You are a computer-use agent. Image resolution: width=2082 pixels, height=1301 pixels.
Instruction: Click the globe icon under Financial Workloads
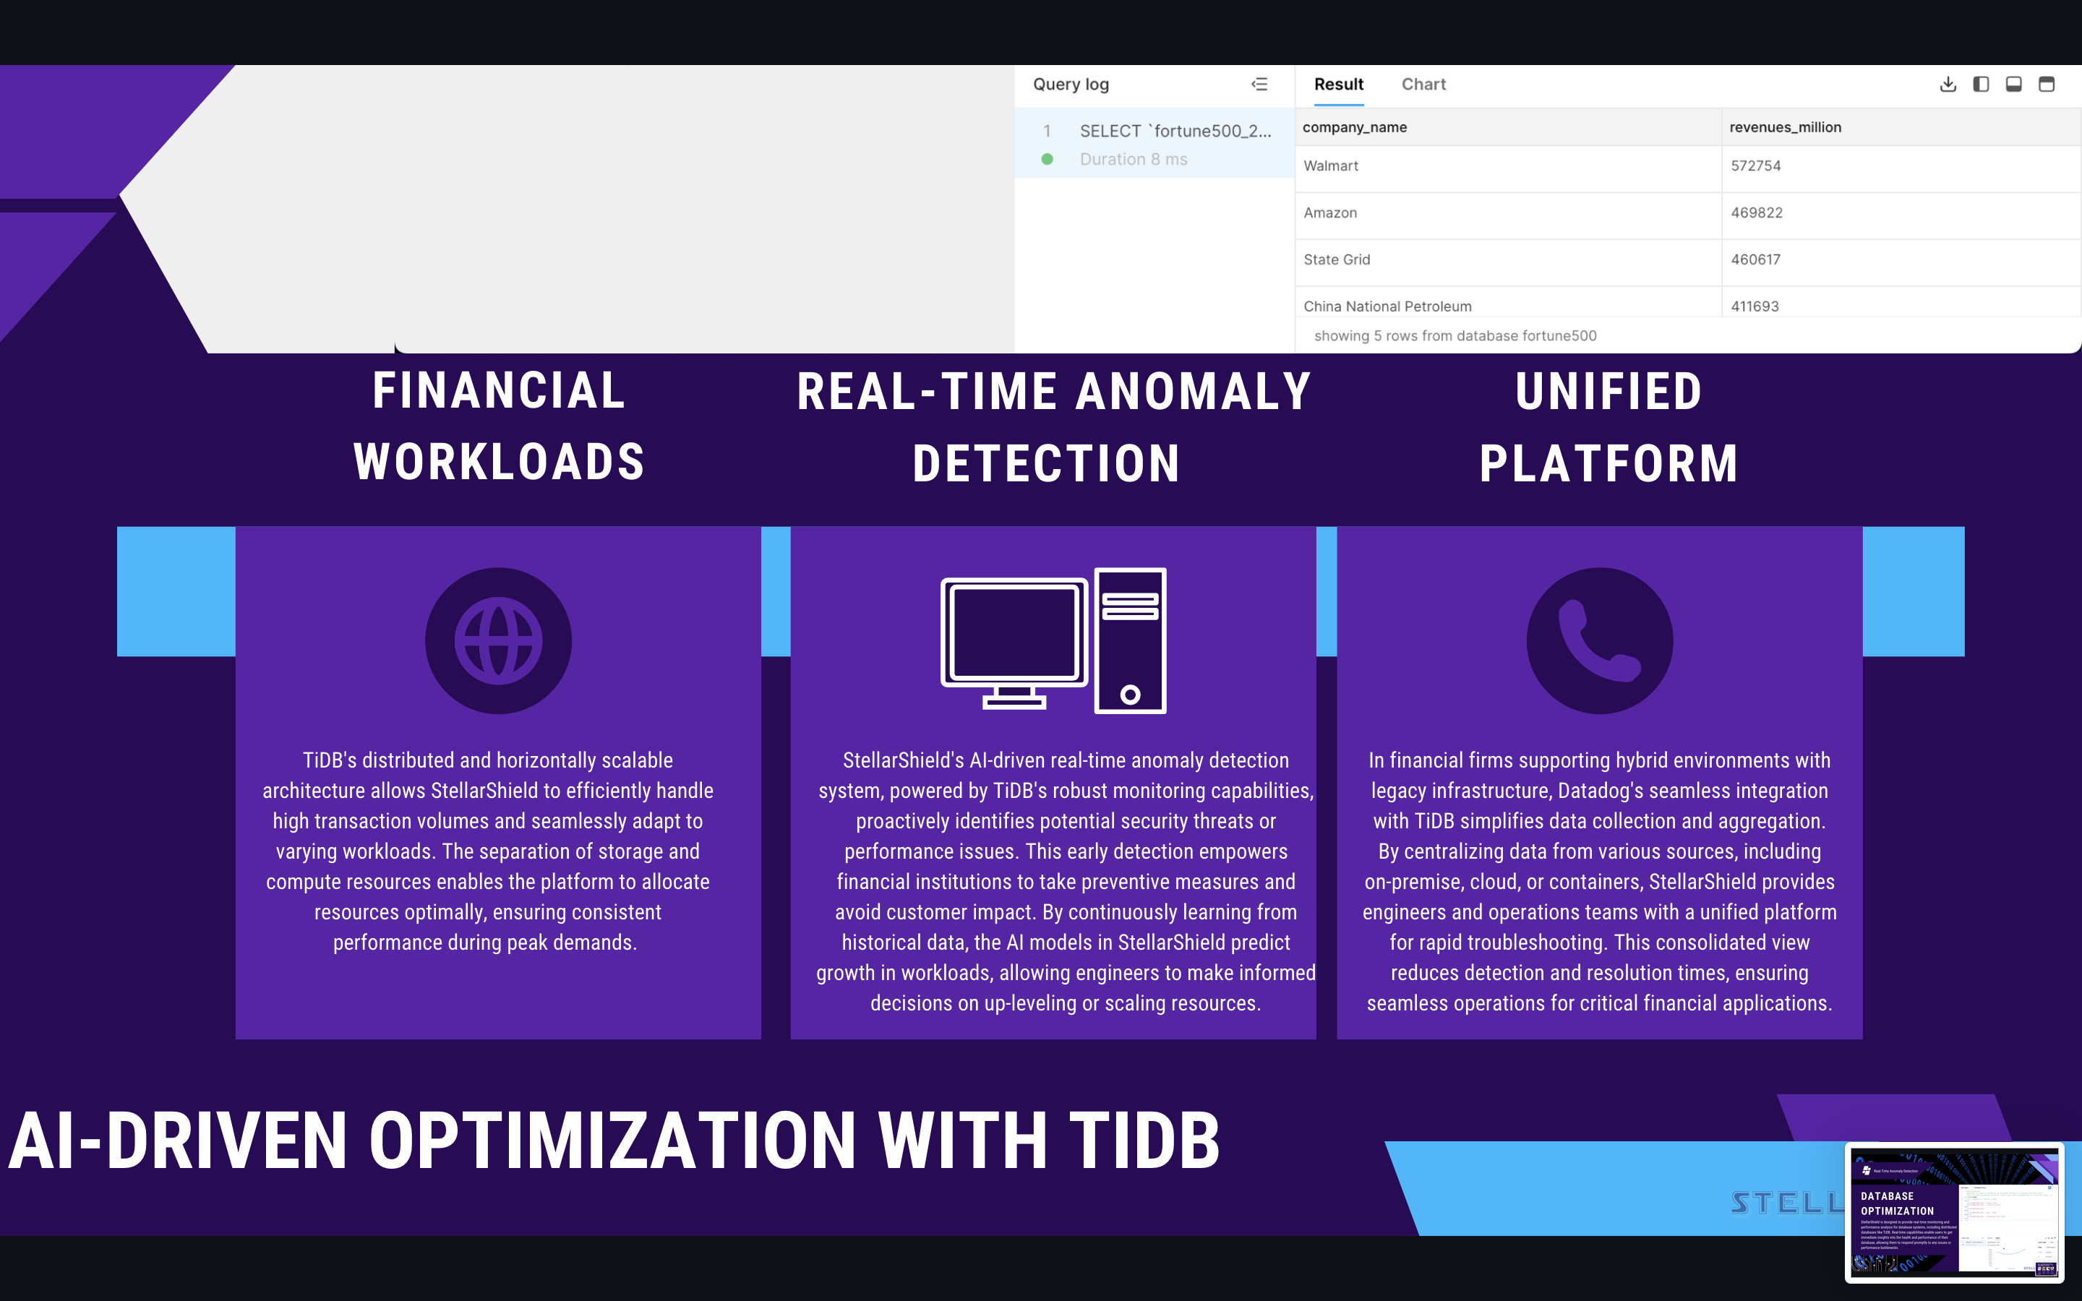tap(498, 641)
